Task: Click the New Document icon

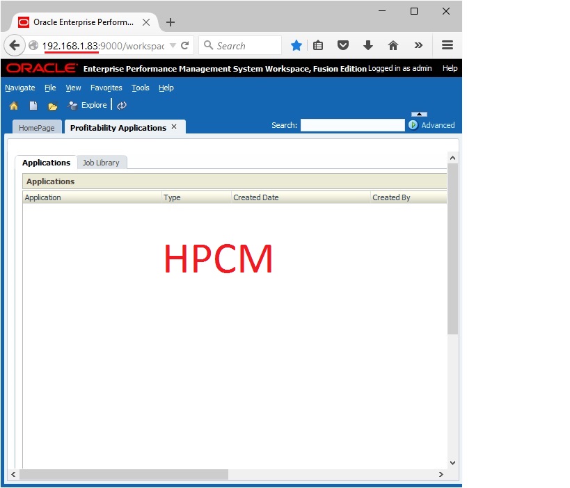Action: point(33,106)
